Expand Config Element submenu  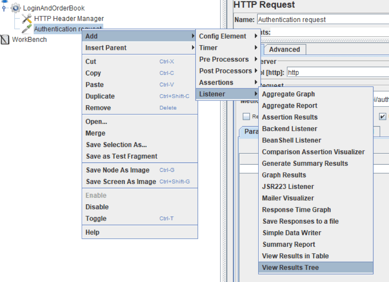(228, 36)
